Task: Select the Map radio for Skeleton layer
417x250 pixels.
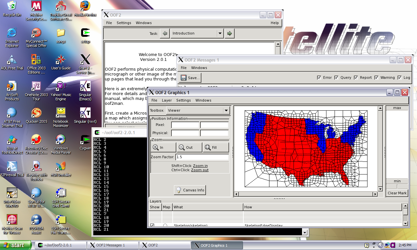Action: tap(165, 225)
